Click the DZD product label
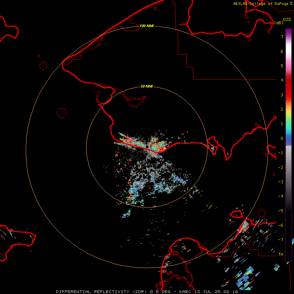The height and width of the screenshot is (294, 294). coord(287,20)
